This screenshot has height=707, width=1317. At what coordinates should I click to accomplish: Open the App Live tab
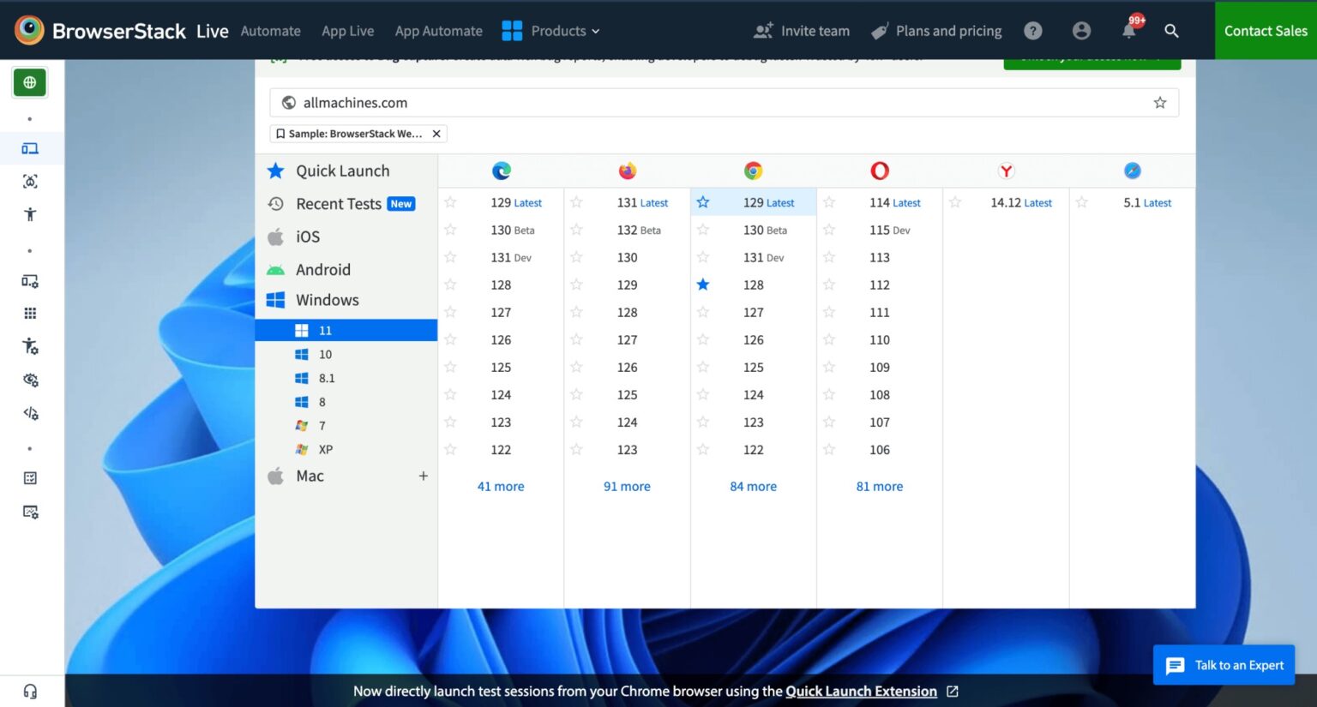click(x=347, y=30)
